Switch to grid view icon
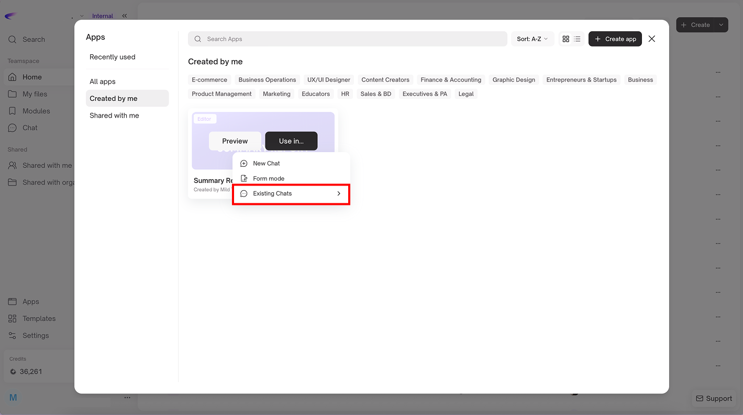 (565, 39)
